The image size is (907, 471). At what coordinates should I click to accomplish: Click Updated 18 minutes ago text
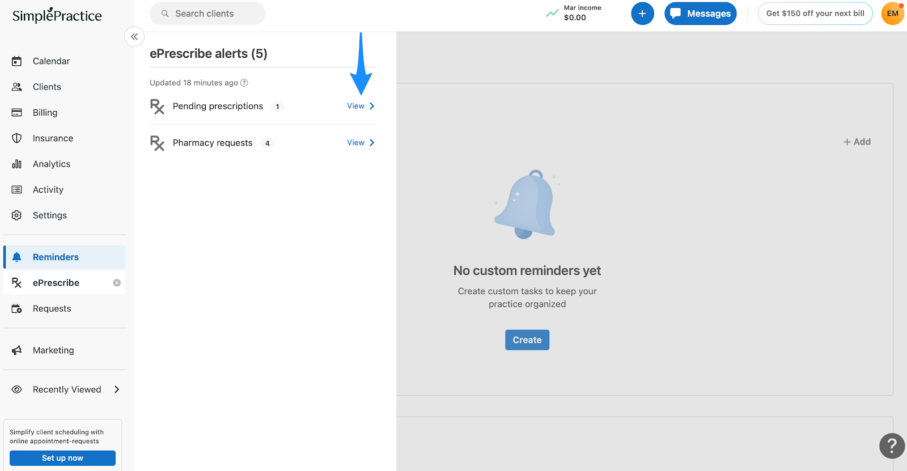click(x=194, y=83)
